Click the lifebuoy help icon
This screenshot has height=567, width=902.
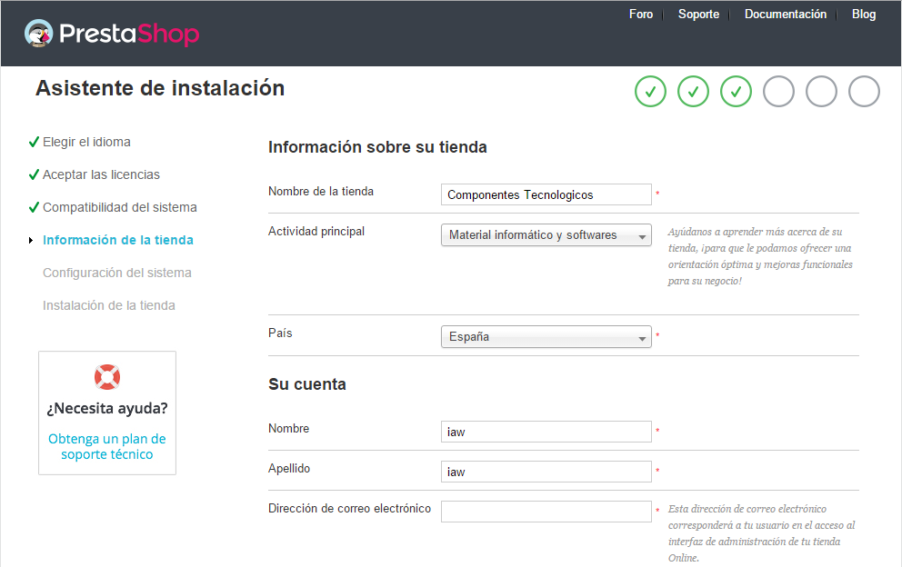pyautogui.click(x=107, y=376)
